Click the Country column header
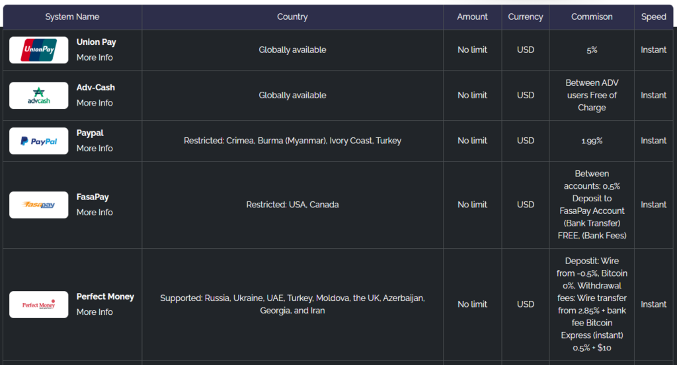677x365 pixels. coord(292,17)
